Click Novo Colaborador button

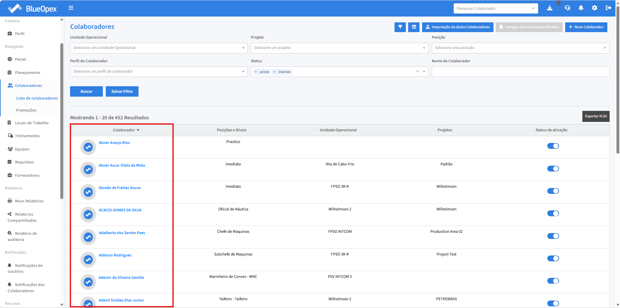(x=586, y=27)
